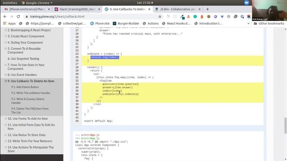The height and width of the screenshot is (161, 287).
Task: Expand section 4 Styling Your Component
Action: pyautogui.click(x=6, y=42)
